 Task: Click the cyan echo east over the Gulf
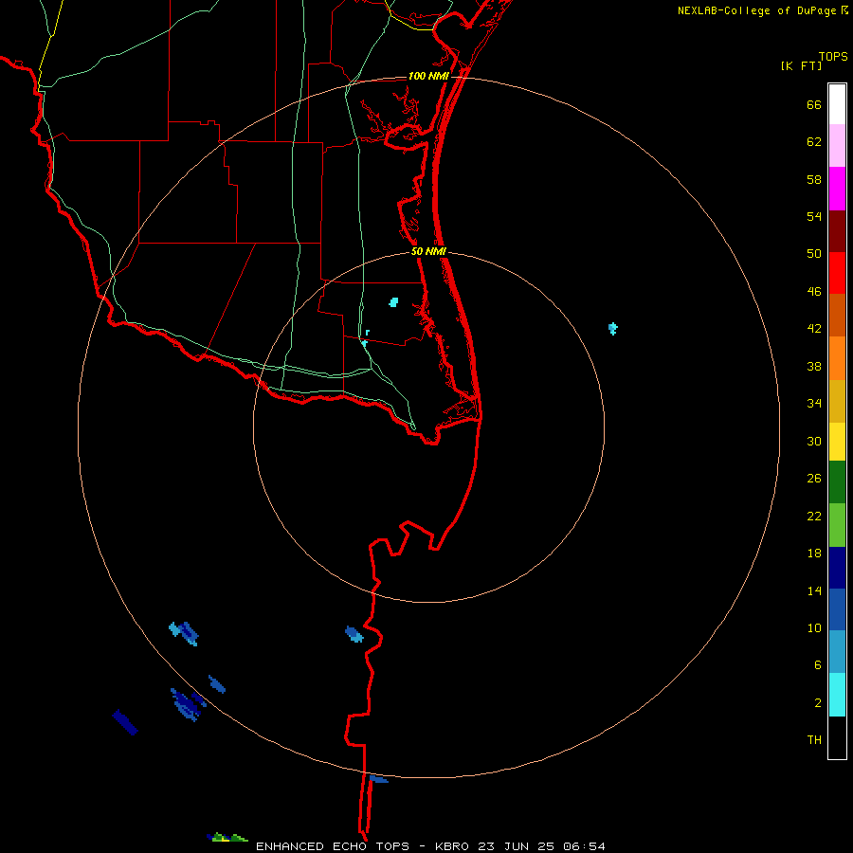[613, 328]
